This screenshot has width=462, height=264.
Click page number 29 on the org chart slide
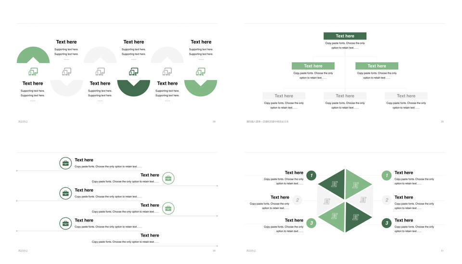442,121
